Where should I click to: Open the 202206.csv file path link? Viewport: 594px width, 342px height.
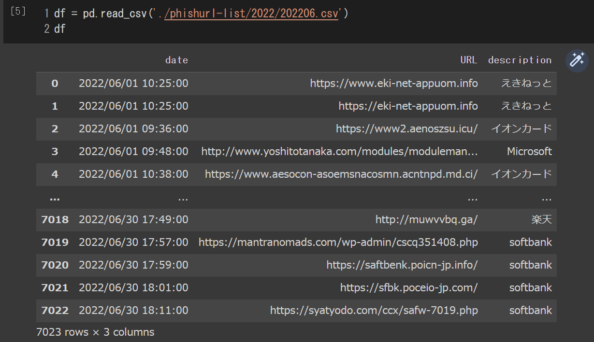[251, 14]
